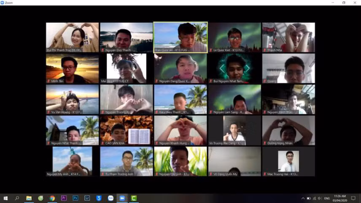Open Camtasia from the taskbar
Image resolution: width=361 pixels, height=203 pixels.
coord(134,198)
